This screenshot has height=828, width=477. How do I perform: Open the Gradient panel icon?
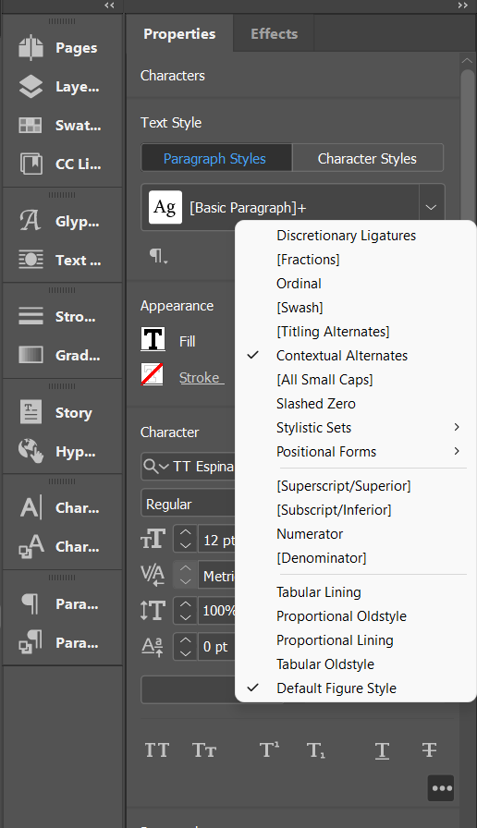pyautogui.click(x=31, y=355)
